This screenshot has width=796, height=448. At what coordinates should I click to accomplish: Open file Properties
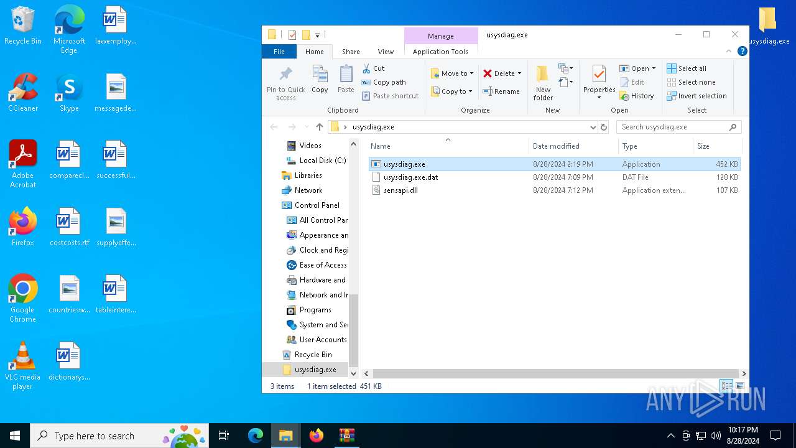click(599, 82)
